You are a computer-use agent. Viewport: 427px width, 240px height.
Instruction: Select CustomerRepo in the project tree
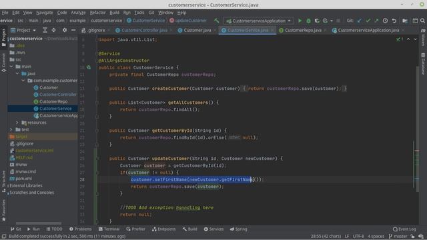point(53,101)
